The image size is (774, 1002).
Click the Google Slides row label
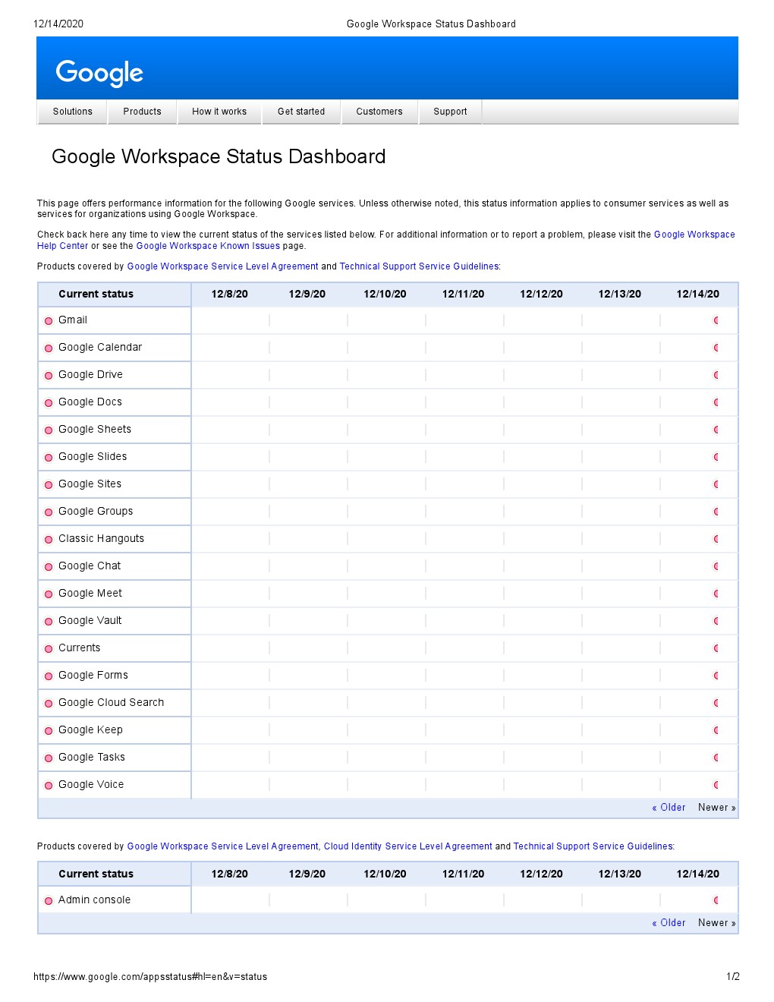click(93, 457)
